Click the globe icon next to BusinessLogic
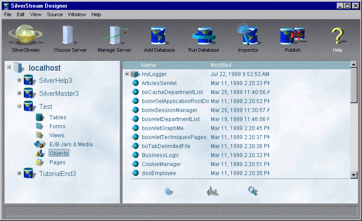The width and height of the screenshot is (362, 221). [135, 155]
